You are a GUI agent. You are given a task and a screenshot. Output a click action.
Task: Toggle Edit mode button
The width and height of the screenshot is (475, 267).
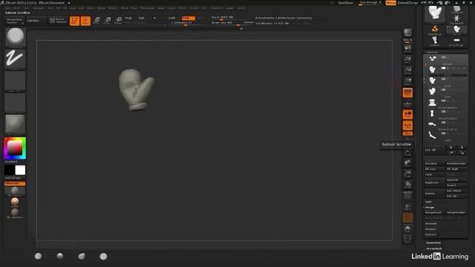click(74, 21)
